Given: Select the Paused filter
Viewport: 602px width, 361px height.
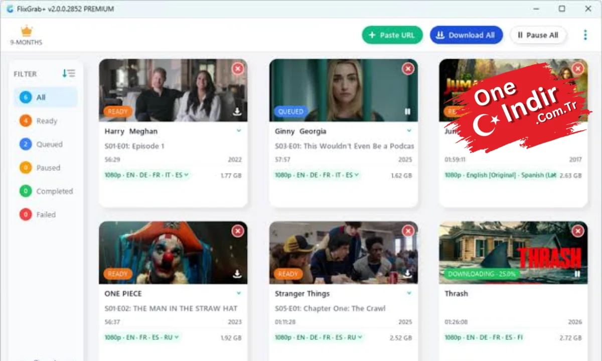Looking at the screenshot, I should coord(46,167).
